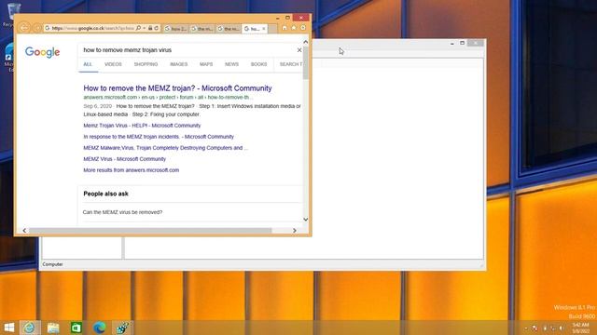The image size is (597, 335).
Task: Click the volume speaker tray icon
Action: [562, 328]
